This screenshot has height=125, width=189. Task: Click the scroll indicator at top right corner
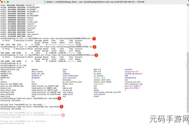click(188, 5)
